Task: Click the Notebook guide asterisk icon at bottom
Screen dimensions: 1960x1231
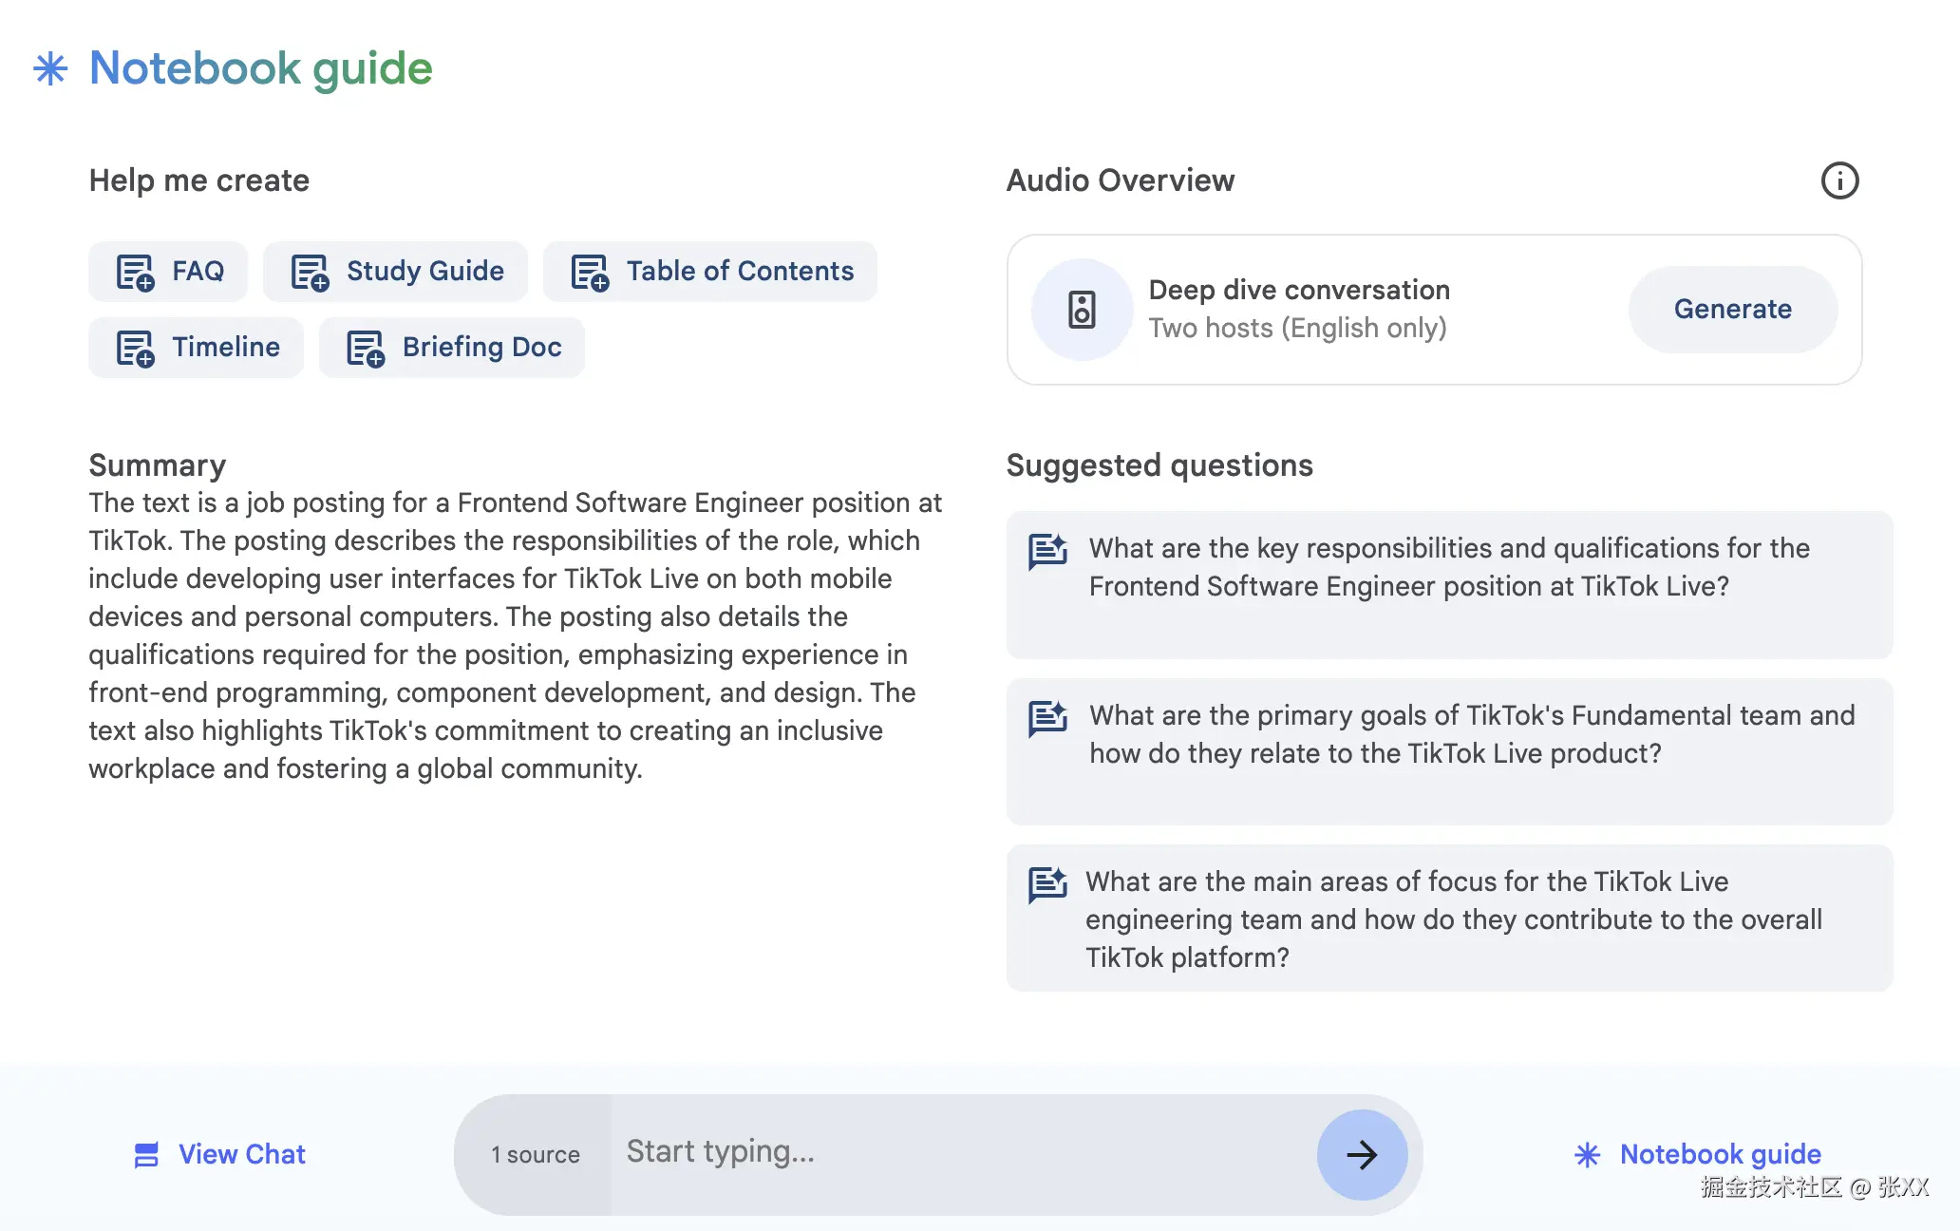Action: tap(1587, 1155)
